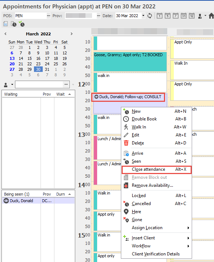Click the client search input field

[39, 84]
